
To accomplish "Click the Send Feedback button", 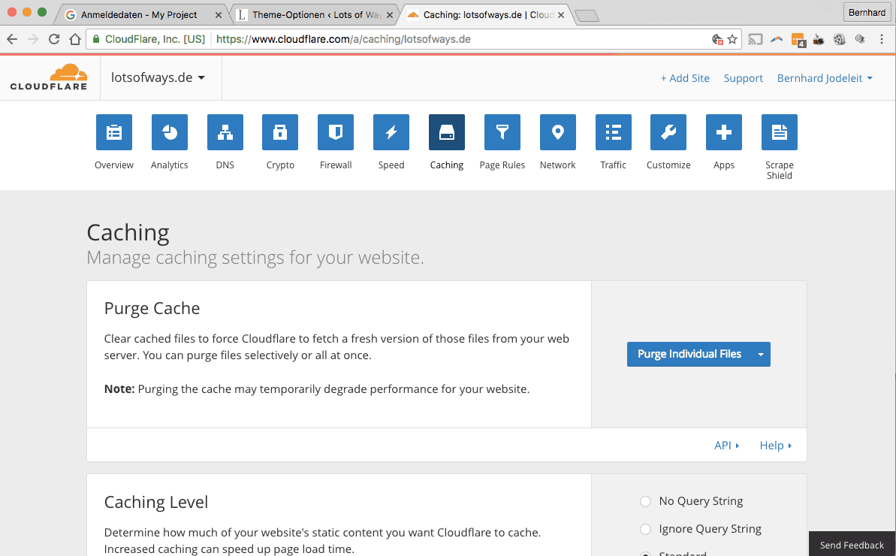I will point(852,545).
